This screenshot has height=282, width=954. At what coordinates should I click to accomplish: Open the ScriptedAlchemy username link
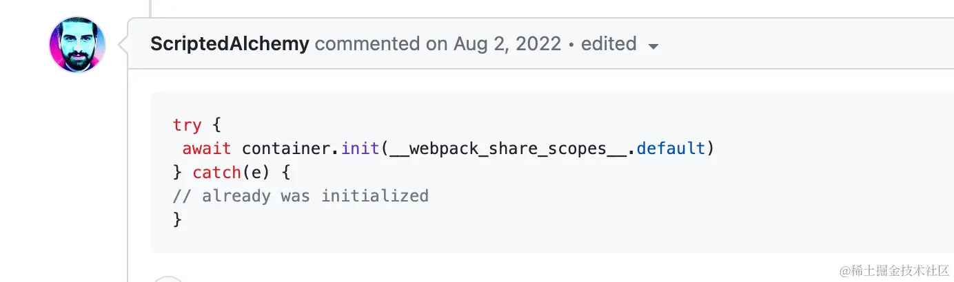click(x=230, y=44)
